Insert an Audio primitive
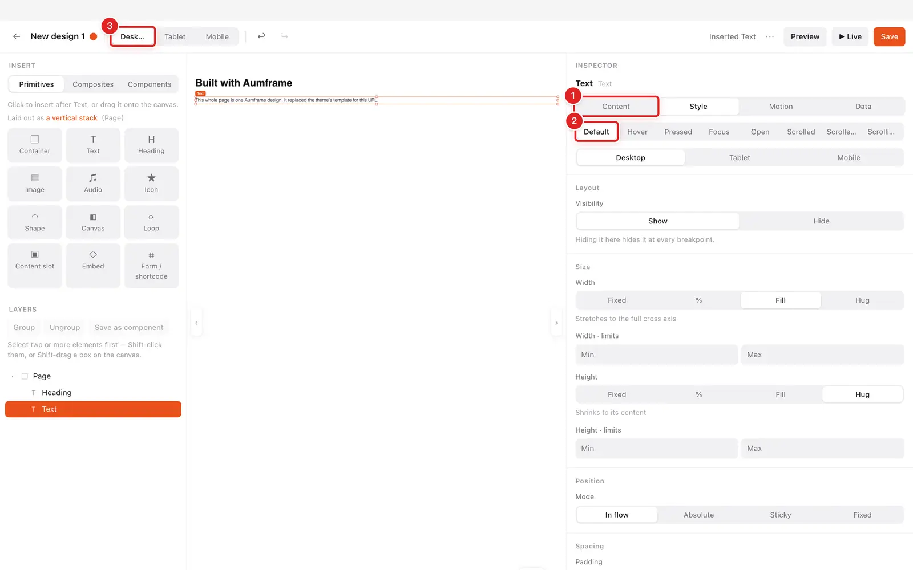 93,184
